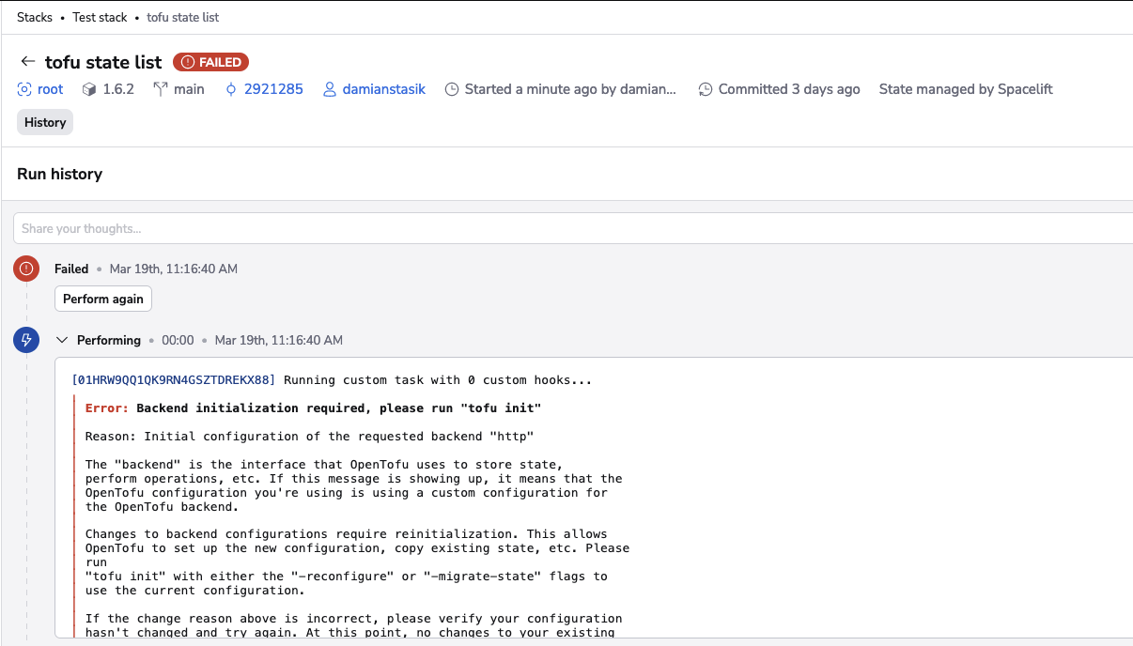The width and height of the screenshot is (1133, 646).
Task: Click the user icon beside damianstasik
Action: [x=329, y=89]
